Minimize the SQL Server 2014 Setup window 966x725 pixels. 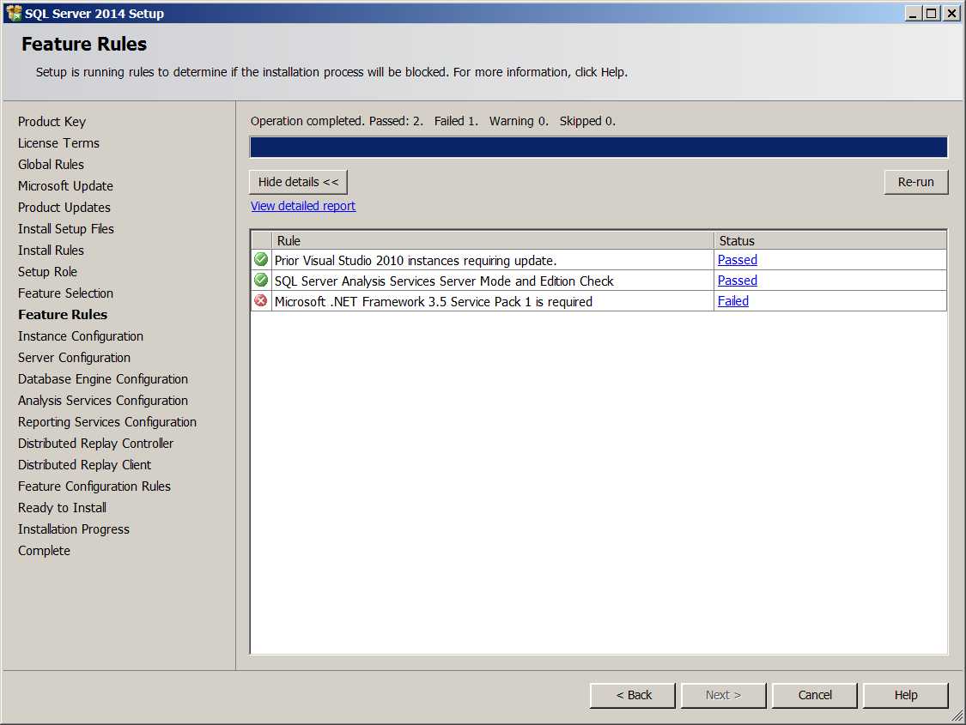tap(913, 13)
